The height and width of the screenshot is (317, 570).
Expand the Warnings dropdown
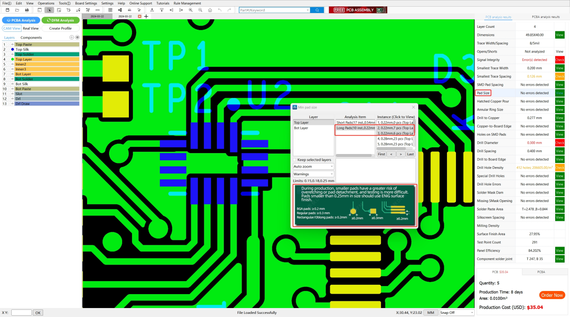313,174
